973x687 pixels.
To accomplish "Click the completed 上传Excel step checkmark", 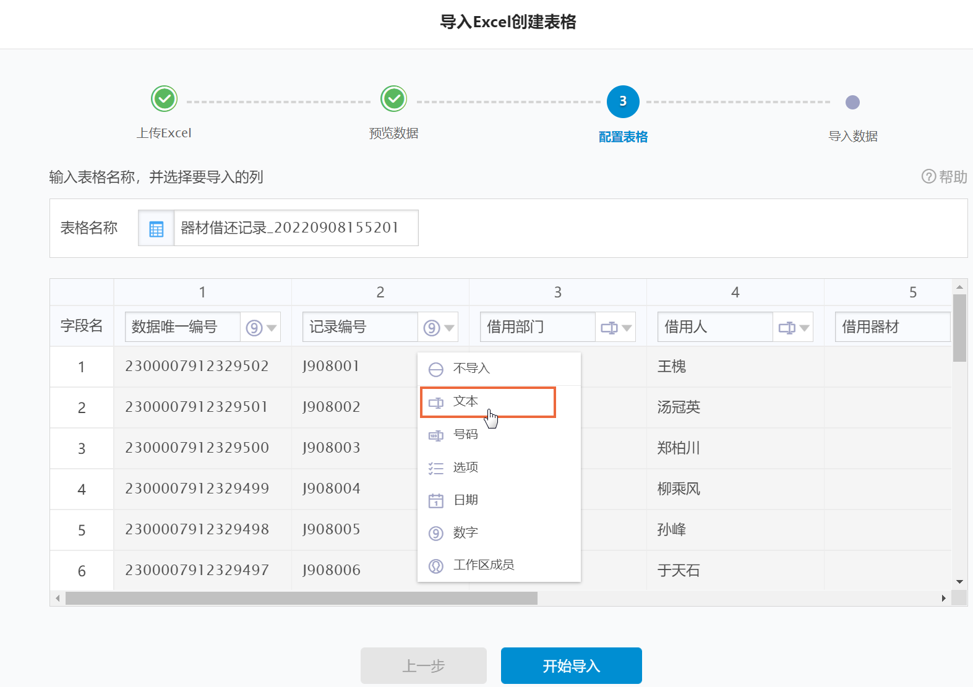I will click(165, 99).
